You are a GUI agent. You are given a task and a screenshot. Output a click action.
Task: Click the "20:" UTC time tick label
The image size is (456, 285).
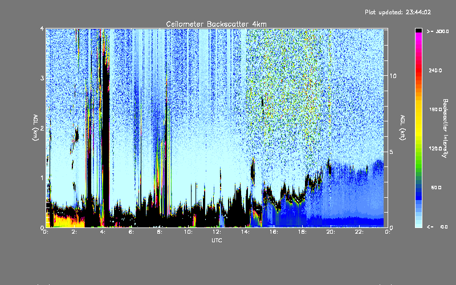point(331,232)
